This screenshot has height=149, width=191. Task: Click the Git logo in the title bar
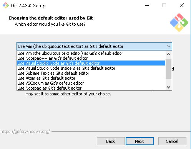[x=6, y=5]
